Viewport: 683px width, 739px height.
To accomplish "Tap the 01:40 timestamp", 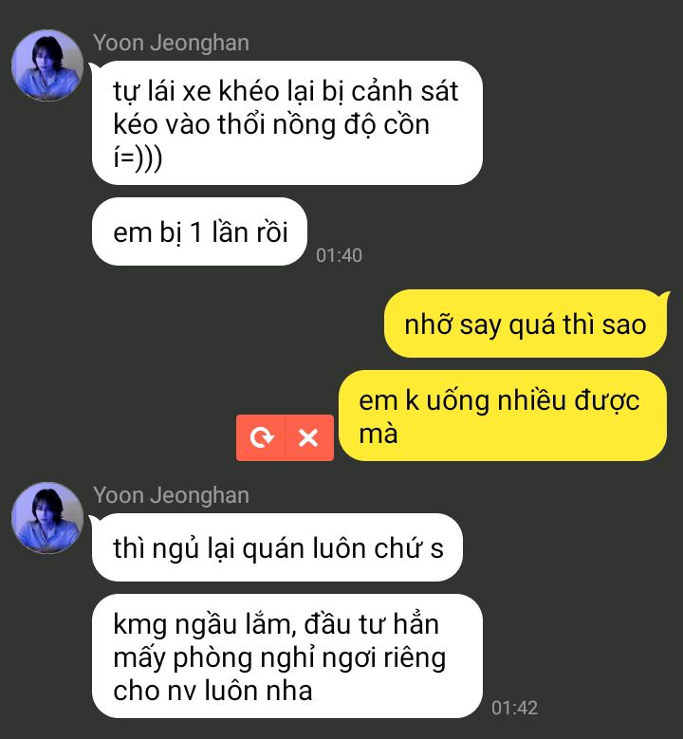I will pos(339,255).
